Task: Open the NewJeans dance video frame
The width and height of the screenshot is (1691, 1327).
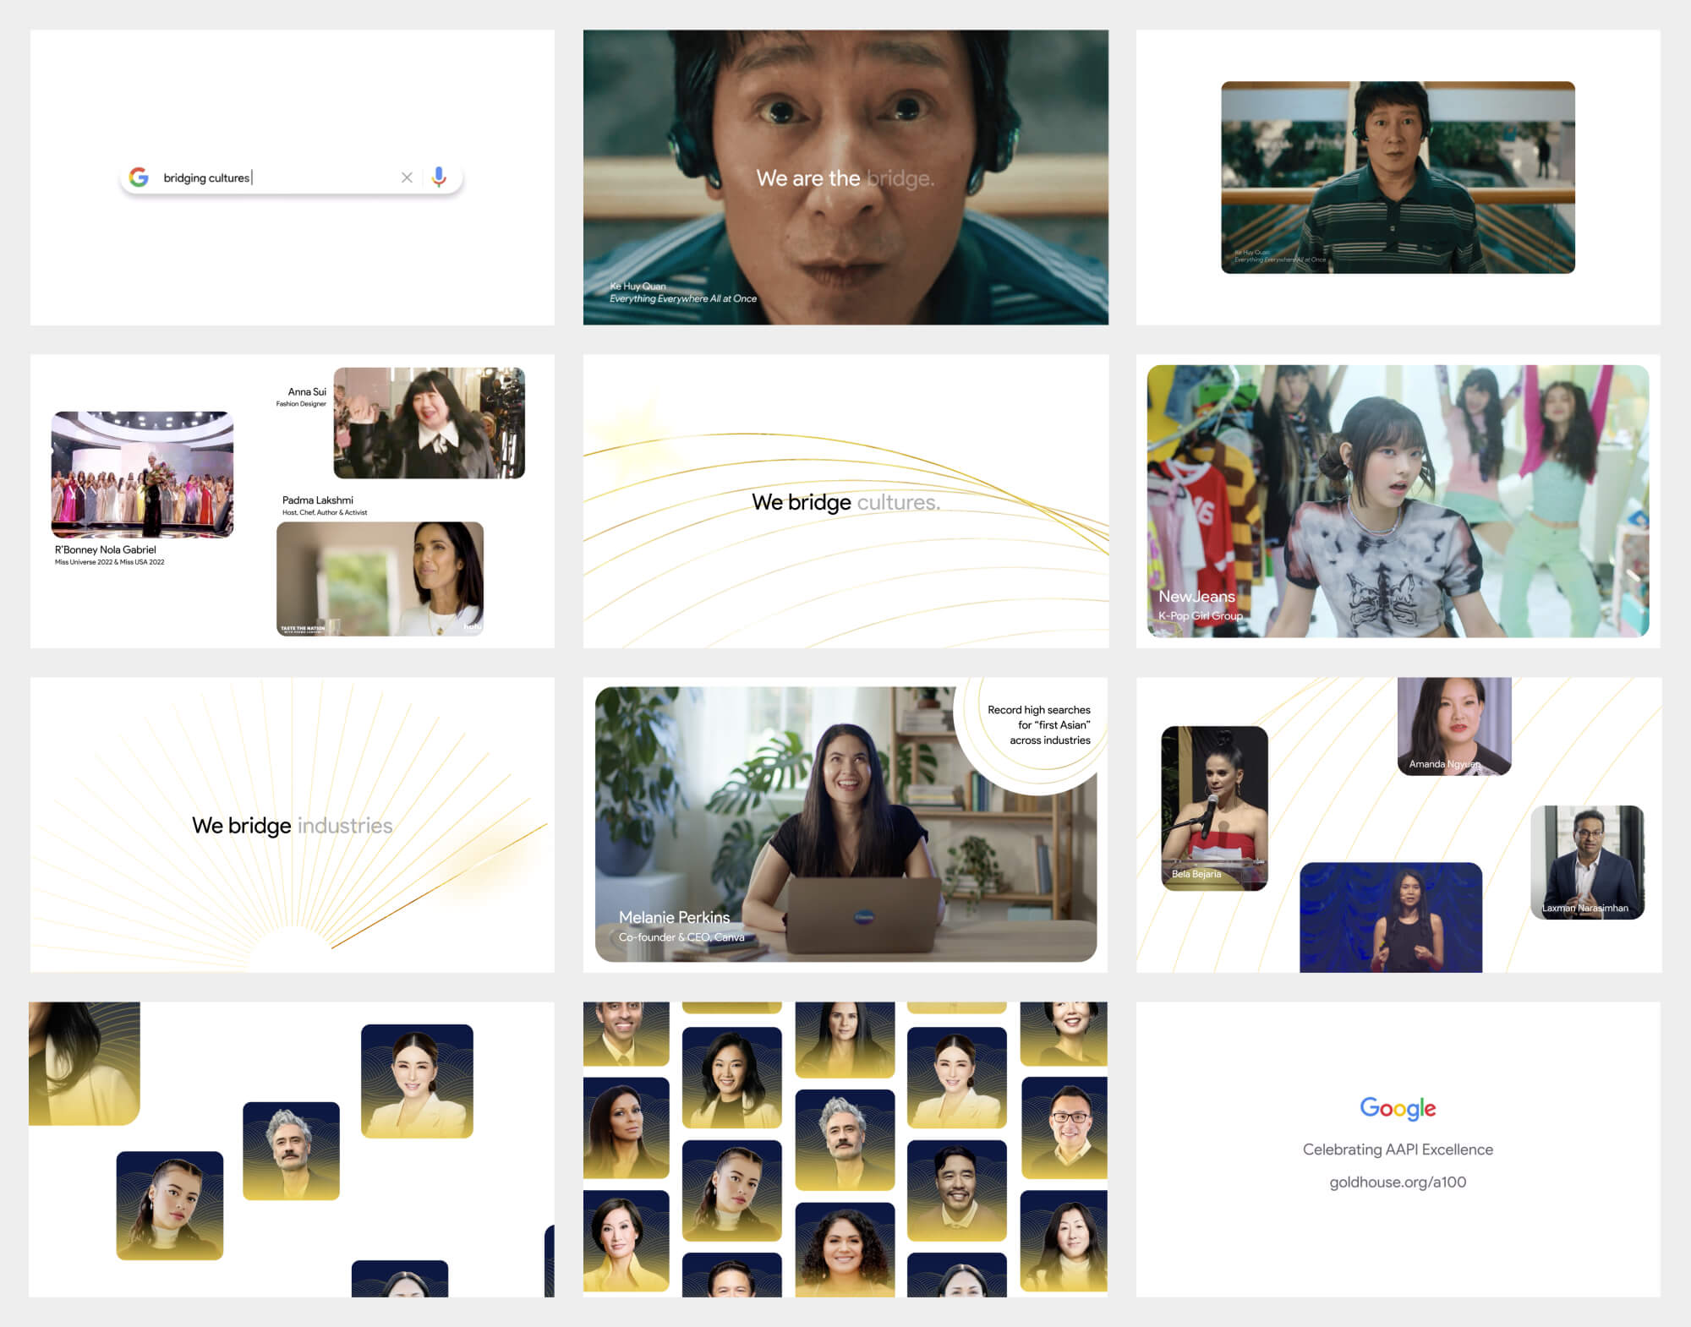Action: 1398,501
